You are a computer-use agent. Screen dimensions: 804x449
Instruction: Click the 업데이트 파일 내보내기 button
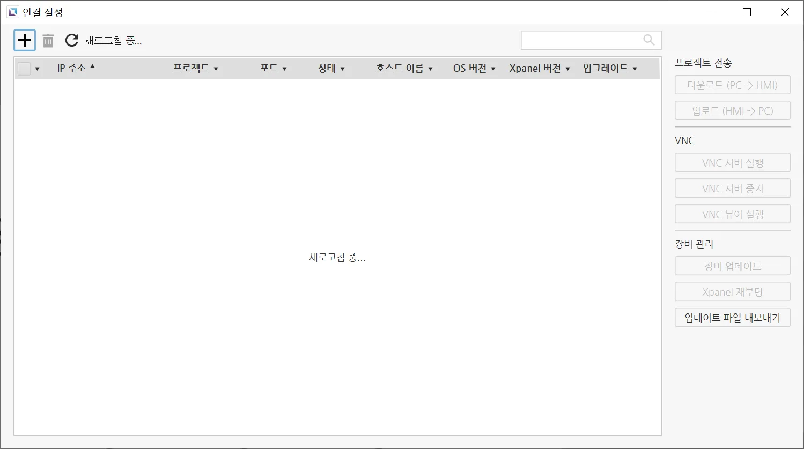click(x=732, y=317)
